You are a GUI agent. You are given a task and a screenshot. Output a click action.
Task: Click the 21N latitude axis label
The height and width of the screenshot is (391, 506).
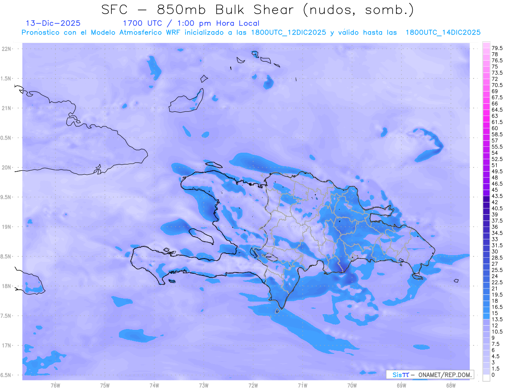7,108
